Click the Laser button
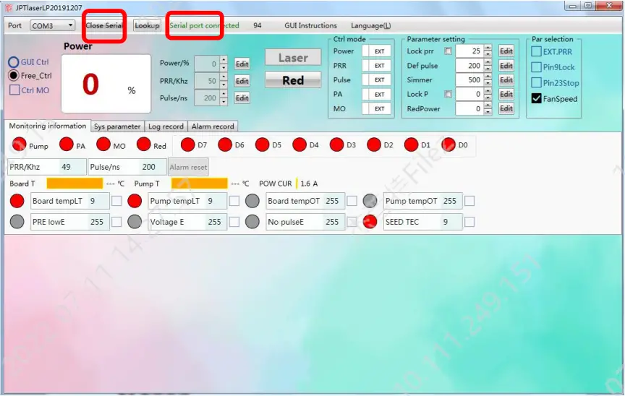Screen dimensions: 625x396 293,58
